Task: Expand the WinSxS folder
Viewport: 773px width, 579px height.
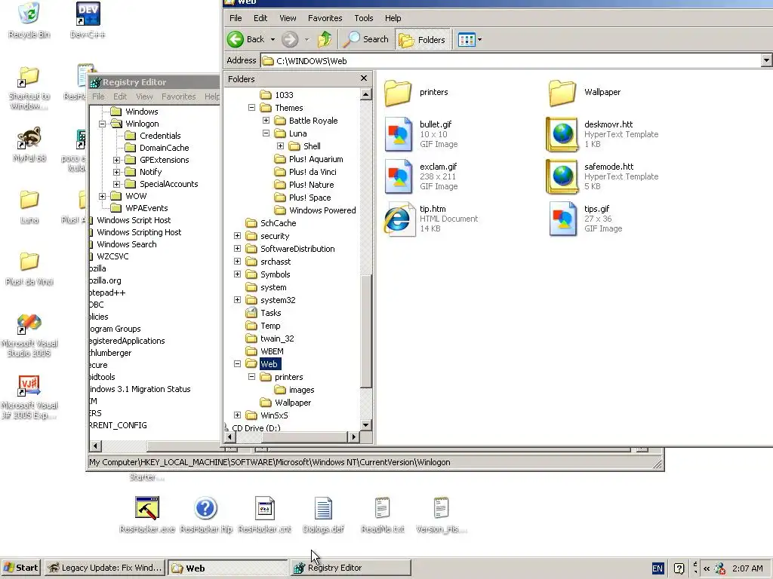Action: (x=237, y=415)
